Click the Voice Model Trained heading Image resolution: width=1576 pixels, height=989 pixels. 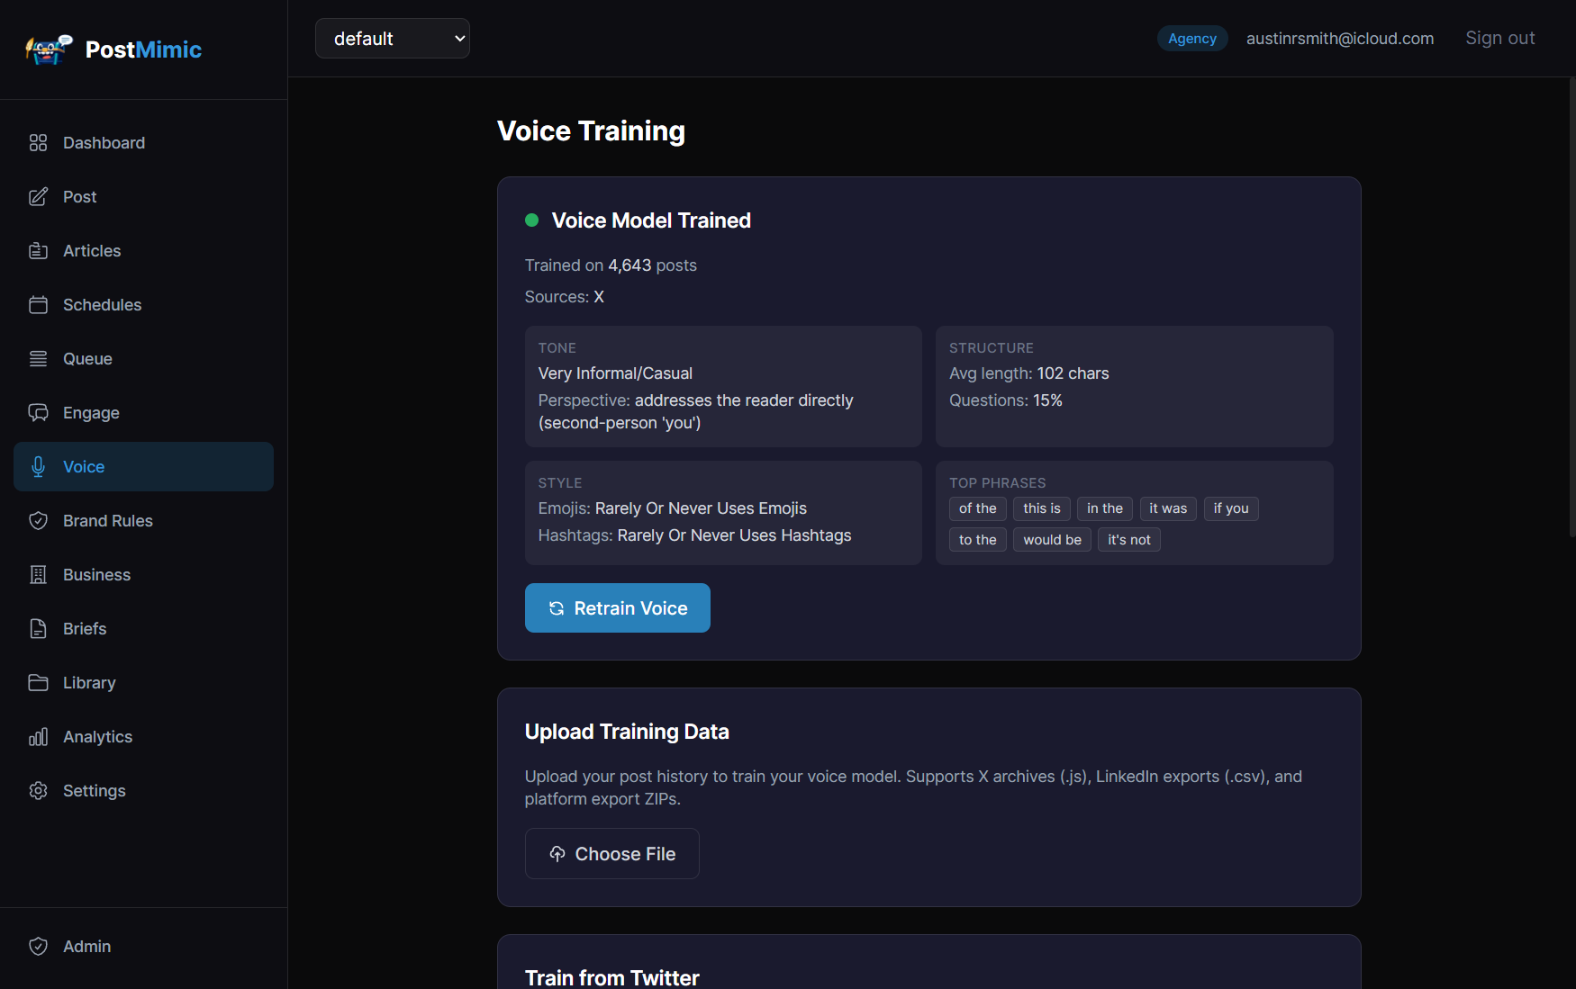click(x=651, y=220)
